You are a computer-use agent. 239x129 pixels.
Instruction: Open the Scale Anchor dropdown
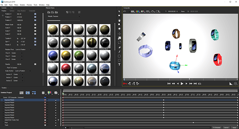click(x=23, y=71)
